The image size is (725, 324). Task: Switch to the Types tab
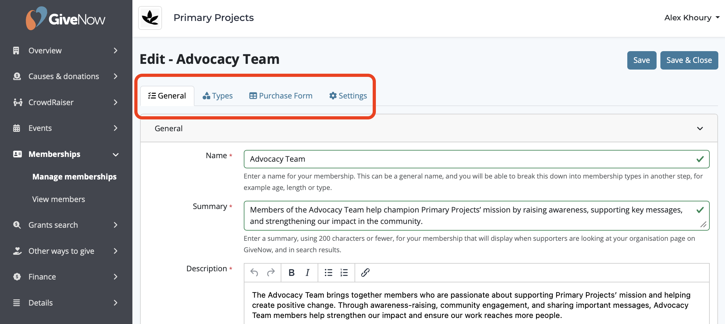218,96
